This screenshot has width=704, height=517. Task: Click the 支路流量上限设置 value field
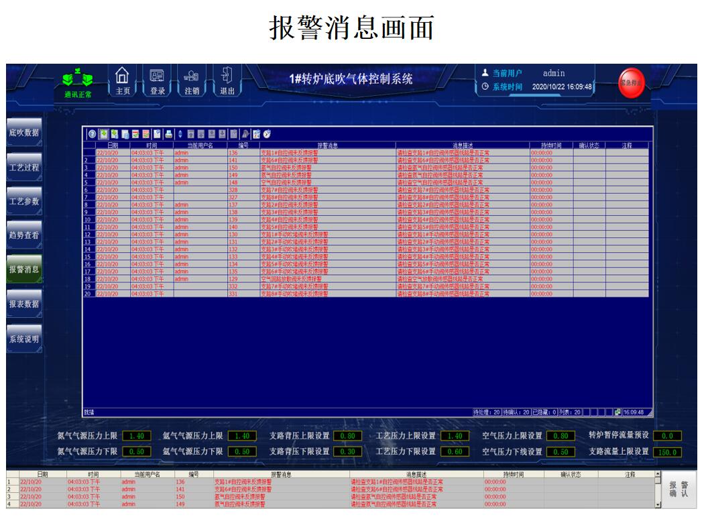pos(666,452)
